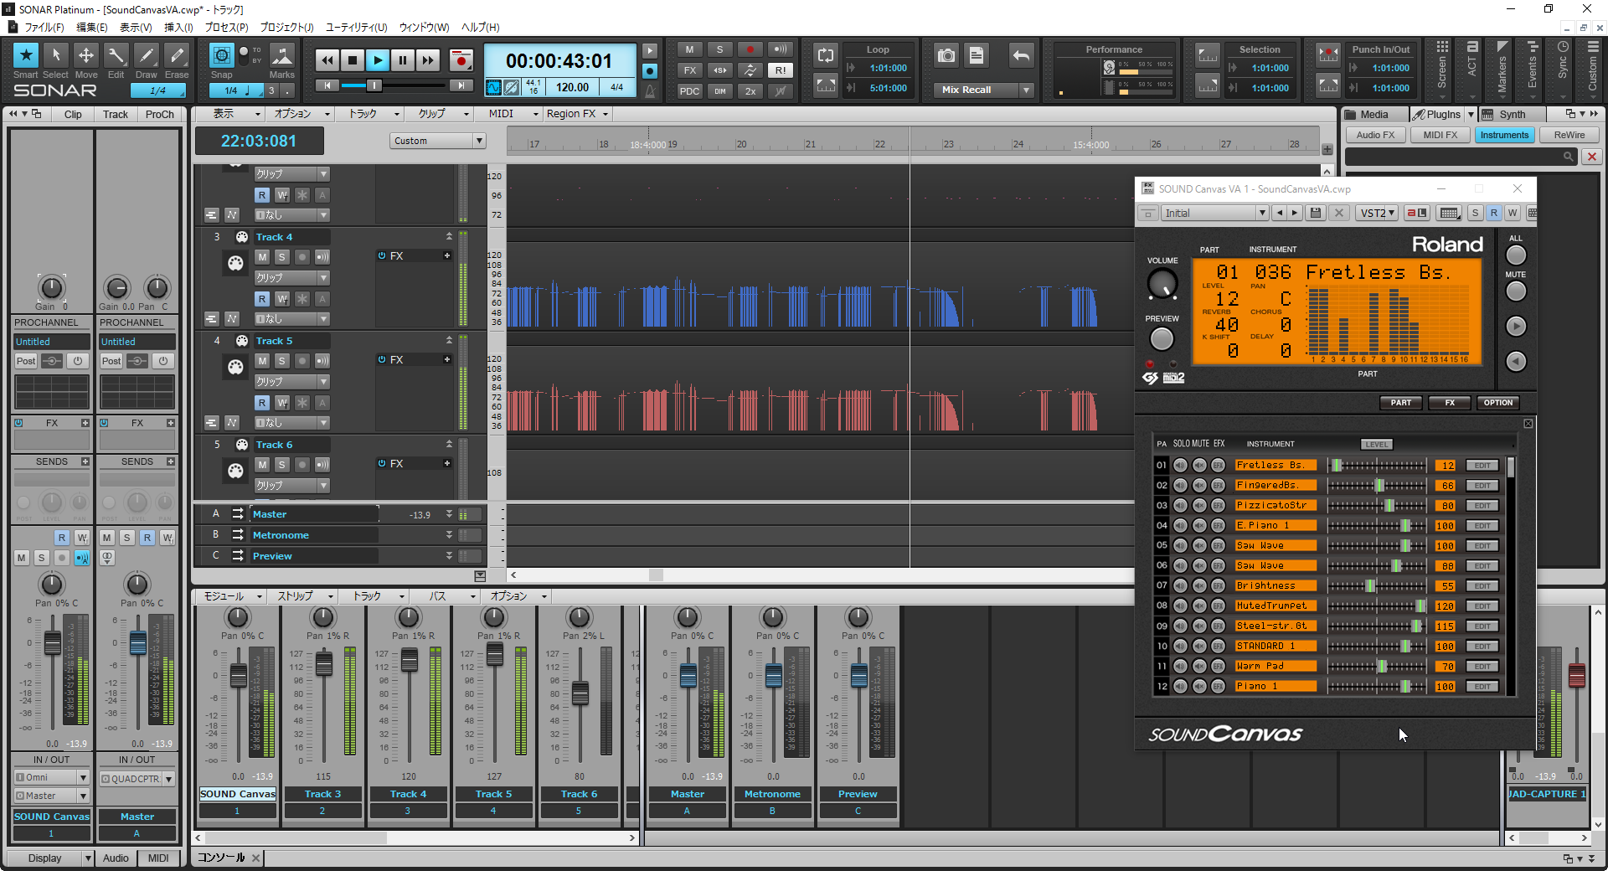The image size is (1608, 871).
Task: Start playback with Play button
Action: [x=378, y=60]
